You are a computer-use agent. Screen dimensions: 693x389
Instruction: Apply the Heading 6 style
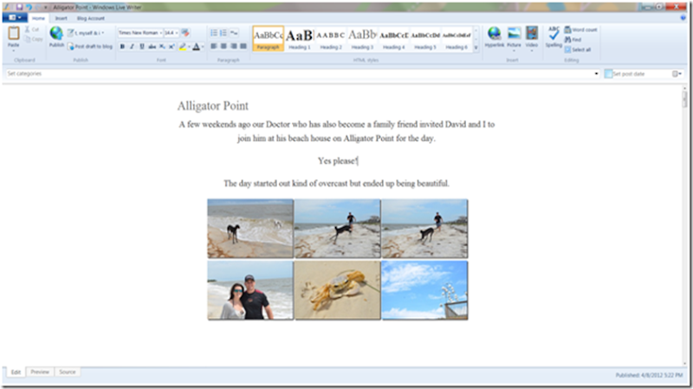coord(457,38)
